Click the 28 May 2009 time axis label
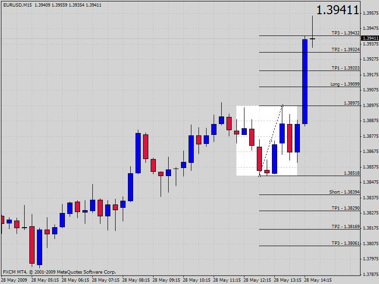Screen dimensions: 379x284 pos(14,280)
